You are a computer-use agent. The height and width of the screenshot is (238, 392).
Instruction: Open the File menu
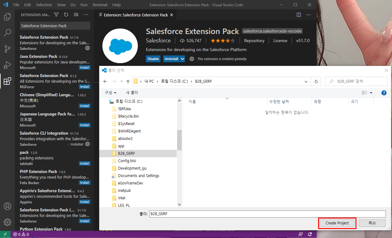coord(16,5)
